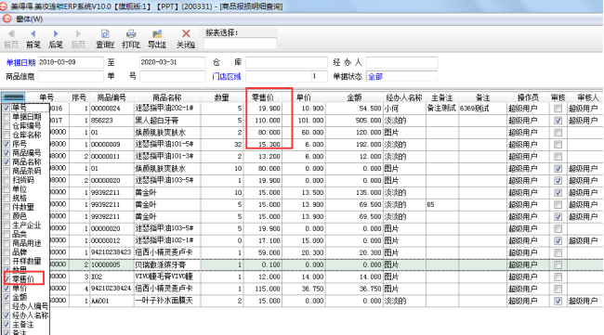Enable 经办人编号 column checkbox
Screen dimensions: 604x335
(x=7, y=306)
